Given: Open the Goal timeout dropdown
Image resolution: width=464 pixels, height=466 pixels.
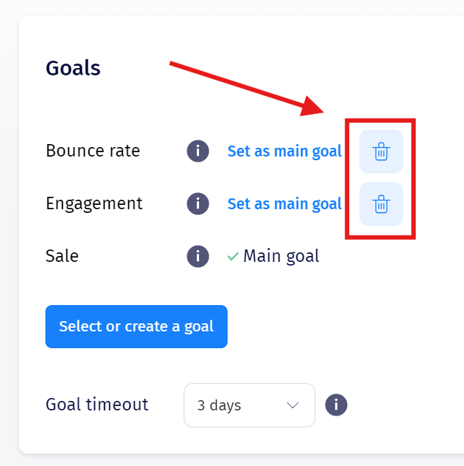Looking at the screenshot, I should (249, 405).
